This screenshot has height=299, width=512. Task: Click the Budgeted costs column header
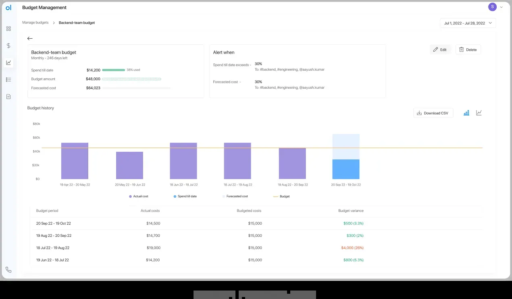(249, 211)
